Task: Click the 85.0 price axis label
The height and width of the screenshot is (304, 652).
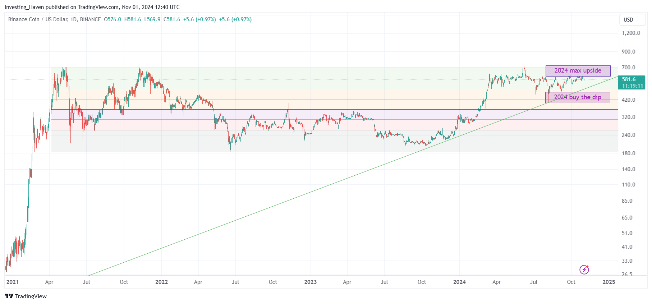Action: [627, 201]
